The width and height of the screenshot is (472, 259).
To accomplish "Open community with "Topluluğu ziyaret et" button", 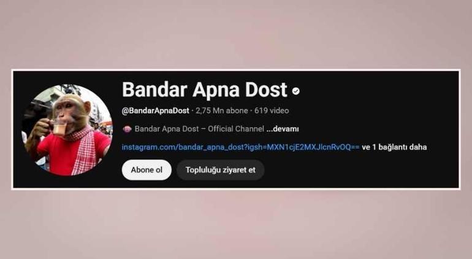I will (x=220, y=170).
